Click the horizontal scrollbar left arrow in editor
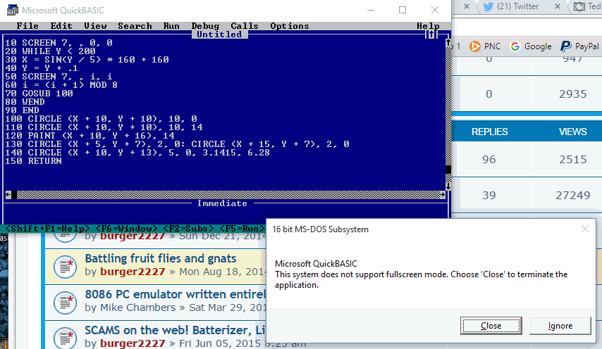This screenshot has width=602, height=349. [x=8, y=195]
